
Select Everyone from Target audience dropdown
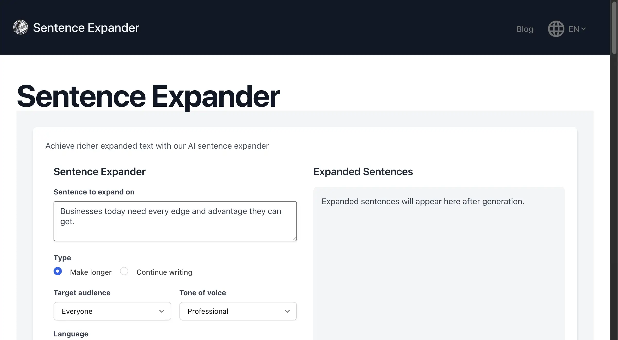[x=112, y=311]
